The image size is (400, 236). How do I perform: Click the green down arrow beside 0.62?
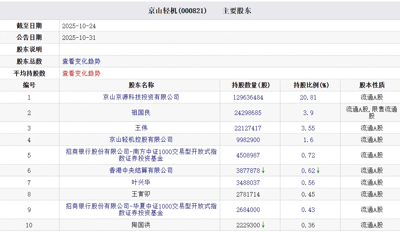tap(318, 171)
